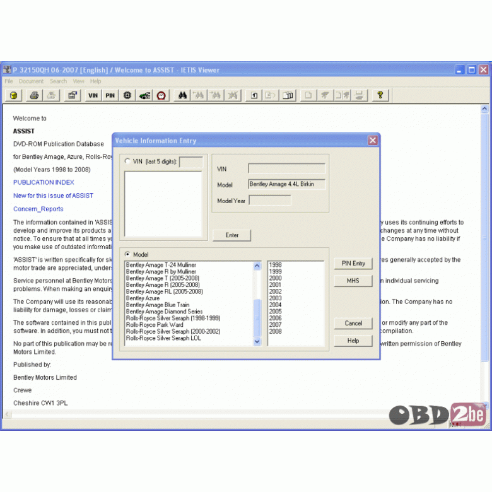Select the VIN (last 5 digits) radio button
The image size is (492, 492).
[x=127, y=161]
